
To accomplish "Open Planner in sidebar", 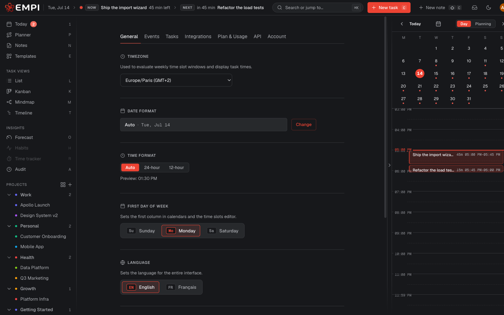I will coord(38,35).
